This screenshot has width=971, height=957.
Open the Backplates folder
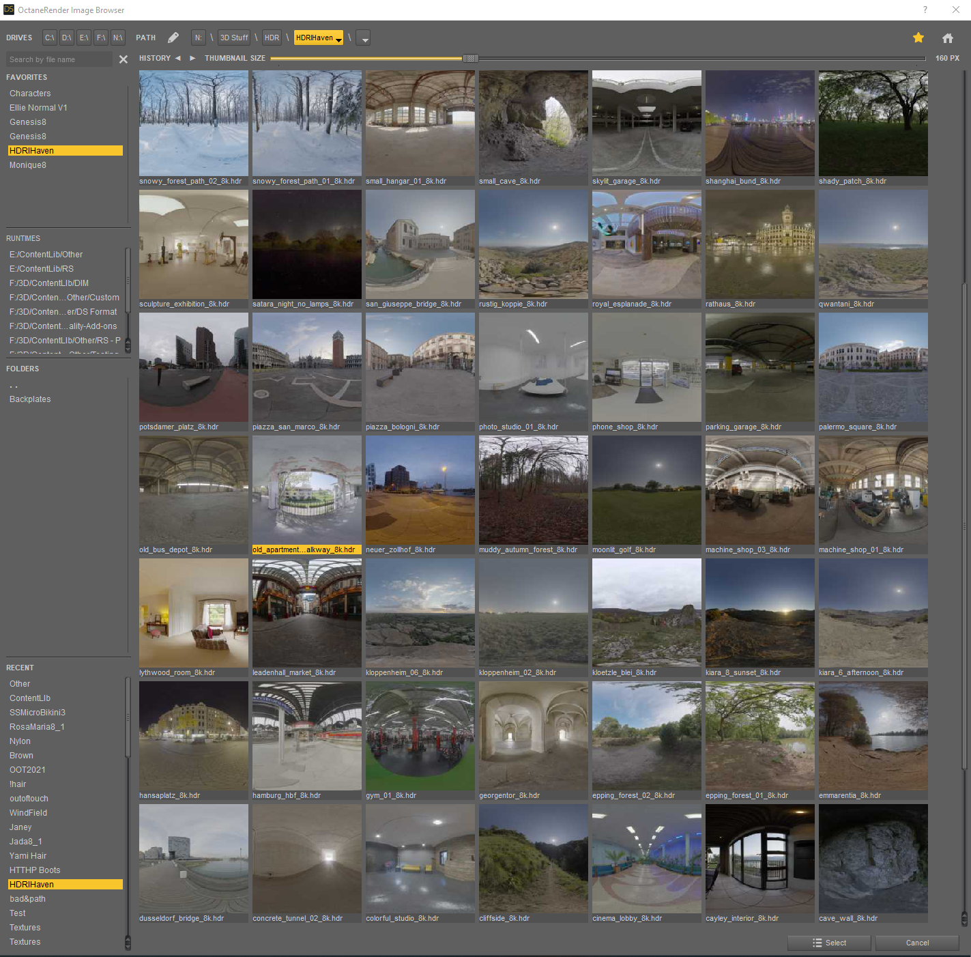(x=30, y=399)
